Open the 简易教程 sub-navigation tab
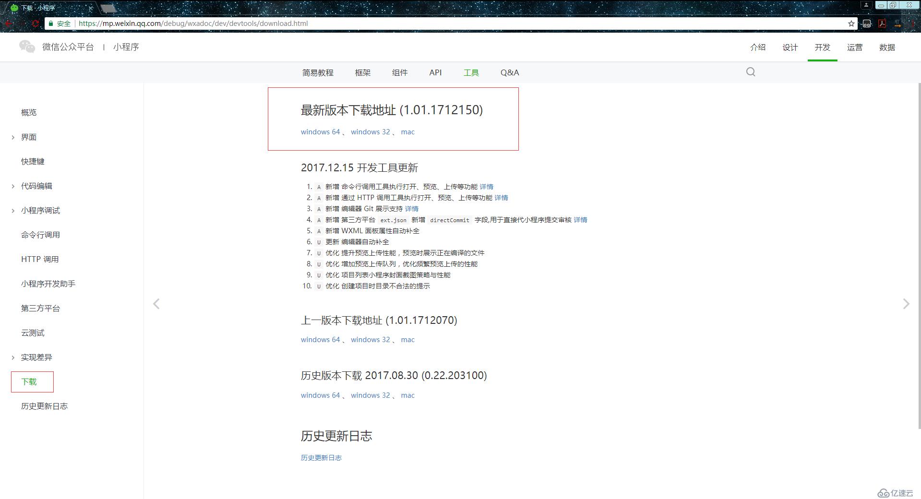The width and height of the screenshot is (921, 499). (x=318, y=72)
